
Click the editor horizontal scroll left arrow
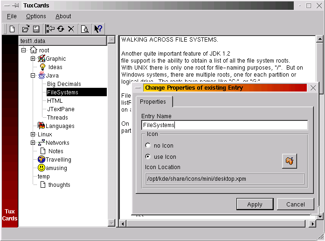coord(123,224)
